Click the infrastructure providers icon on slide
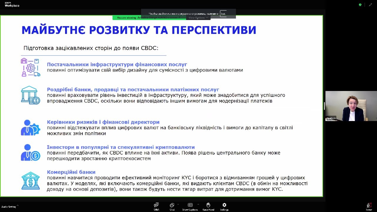The image size is (377, 212). pos(30,67)
